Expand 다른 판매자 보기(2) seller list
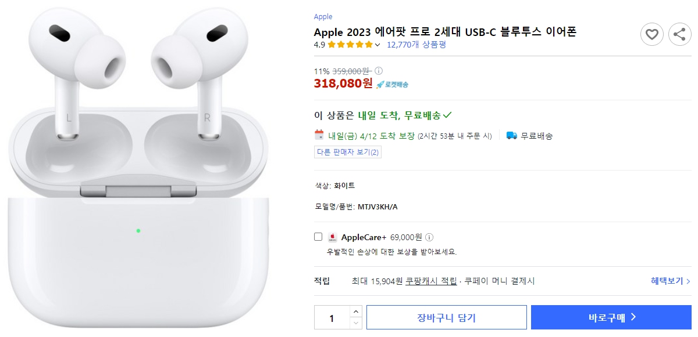 tap(347, 152)
